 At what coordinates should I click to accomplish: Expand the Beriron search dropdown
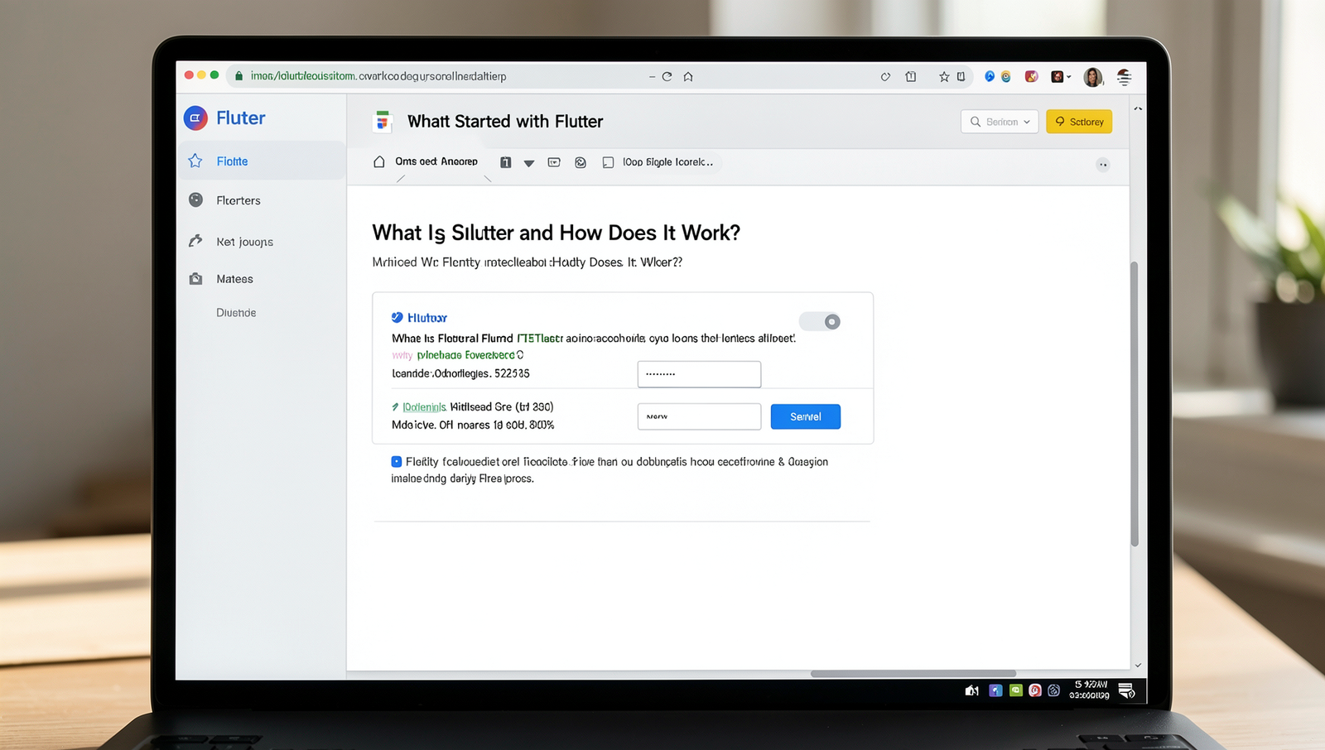1000,122
